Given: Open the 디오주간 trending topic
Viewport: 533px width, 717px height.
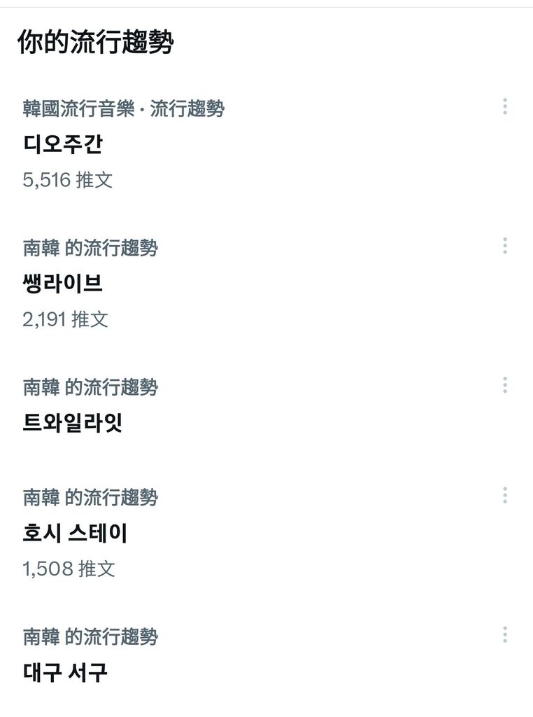Looking at the screenshot, I should 63,144.
